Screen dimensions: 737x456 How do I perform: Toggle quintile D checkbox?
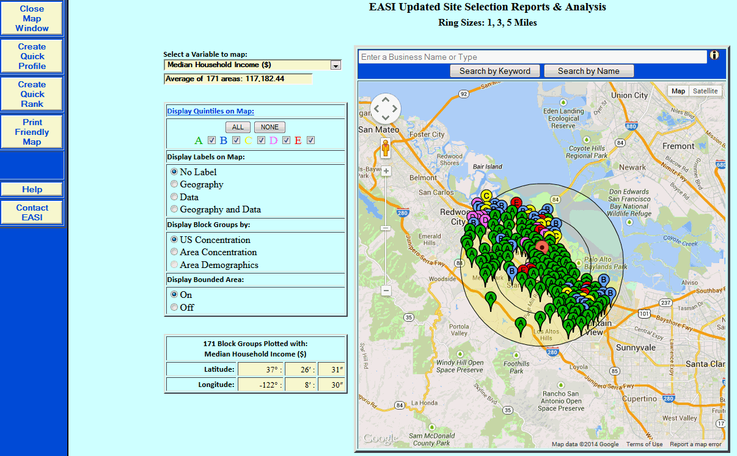(x=286, y=140)
